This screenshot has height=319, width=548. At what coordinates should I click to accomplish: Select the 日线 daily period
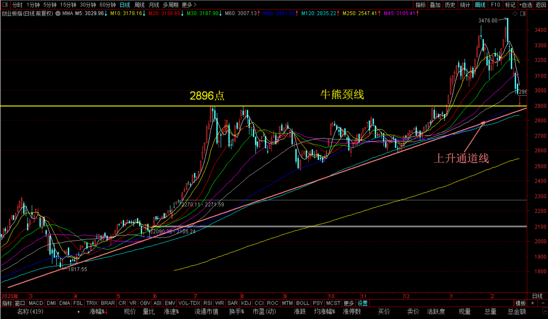click(x=125, y=5)
